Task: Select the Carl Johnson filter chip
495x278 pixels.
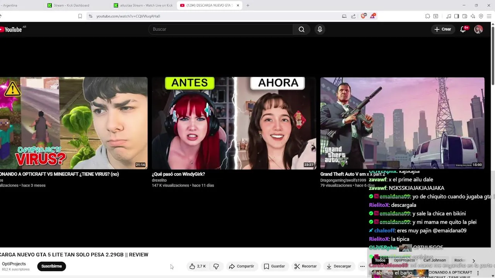Action: (x=435, y=260)
